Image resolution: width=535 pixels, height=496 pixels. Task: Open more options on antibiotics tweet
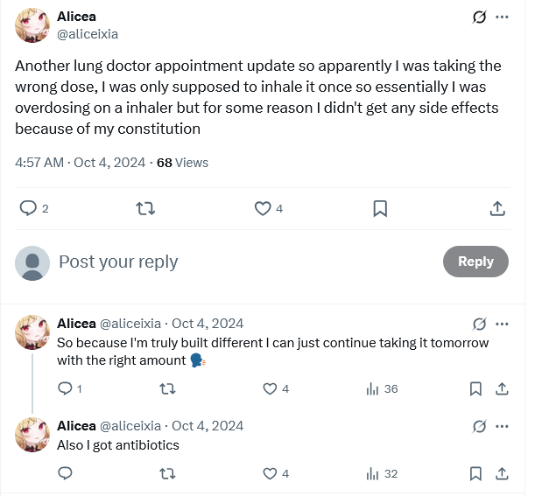pyautogui.click(x=502, y=426)
